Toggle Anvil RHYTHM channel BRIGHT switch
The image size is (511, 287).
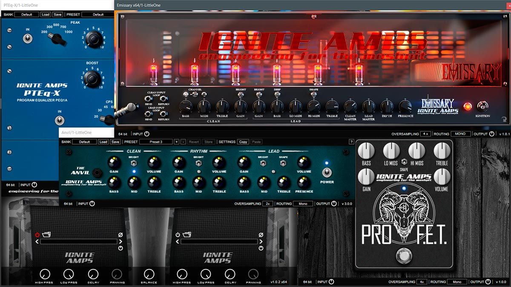pyautogui.click(x=199, y=163)
